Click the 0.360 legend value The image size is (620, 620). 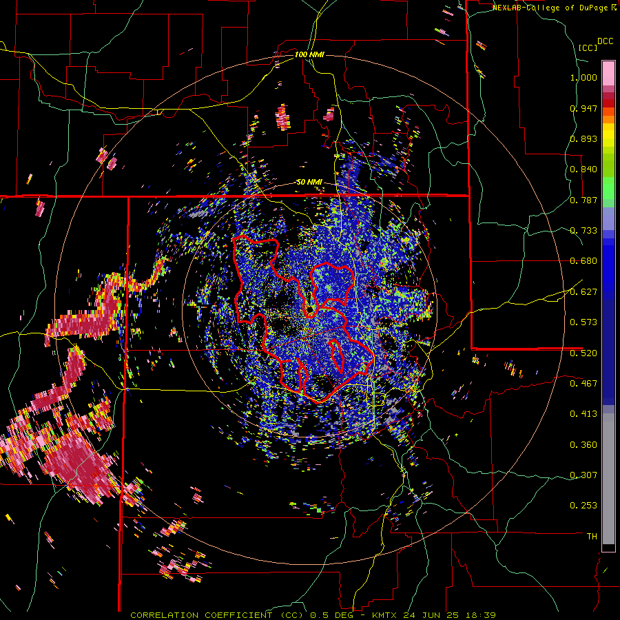(583, 445)
